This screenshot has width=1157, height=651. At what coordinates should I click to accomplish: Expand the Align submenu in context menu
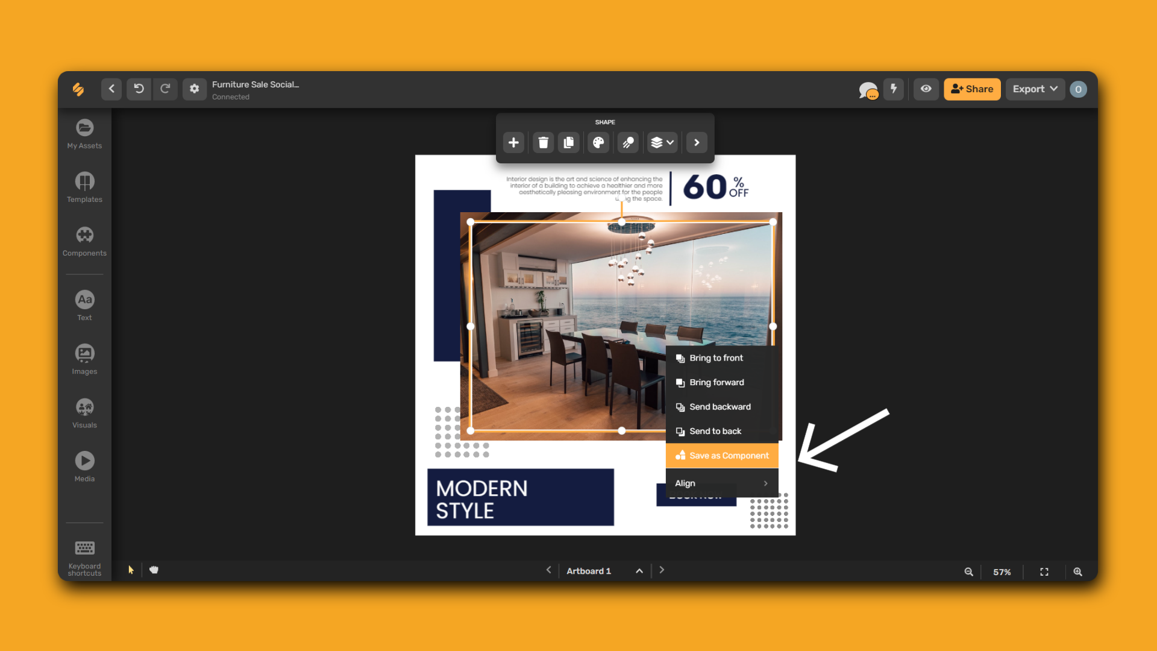(721, 482)
